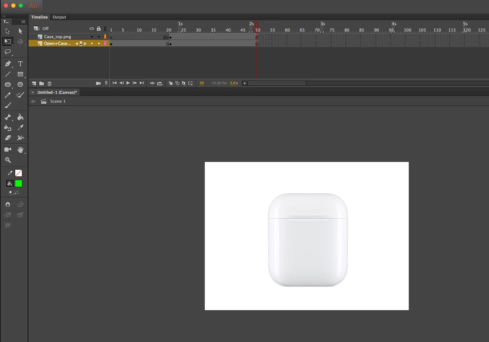Switch to the Timeline tab
The height and width of the screenshot is (342, 489).
click(x=39, y=17)
